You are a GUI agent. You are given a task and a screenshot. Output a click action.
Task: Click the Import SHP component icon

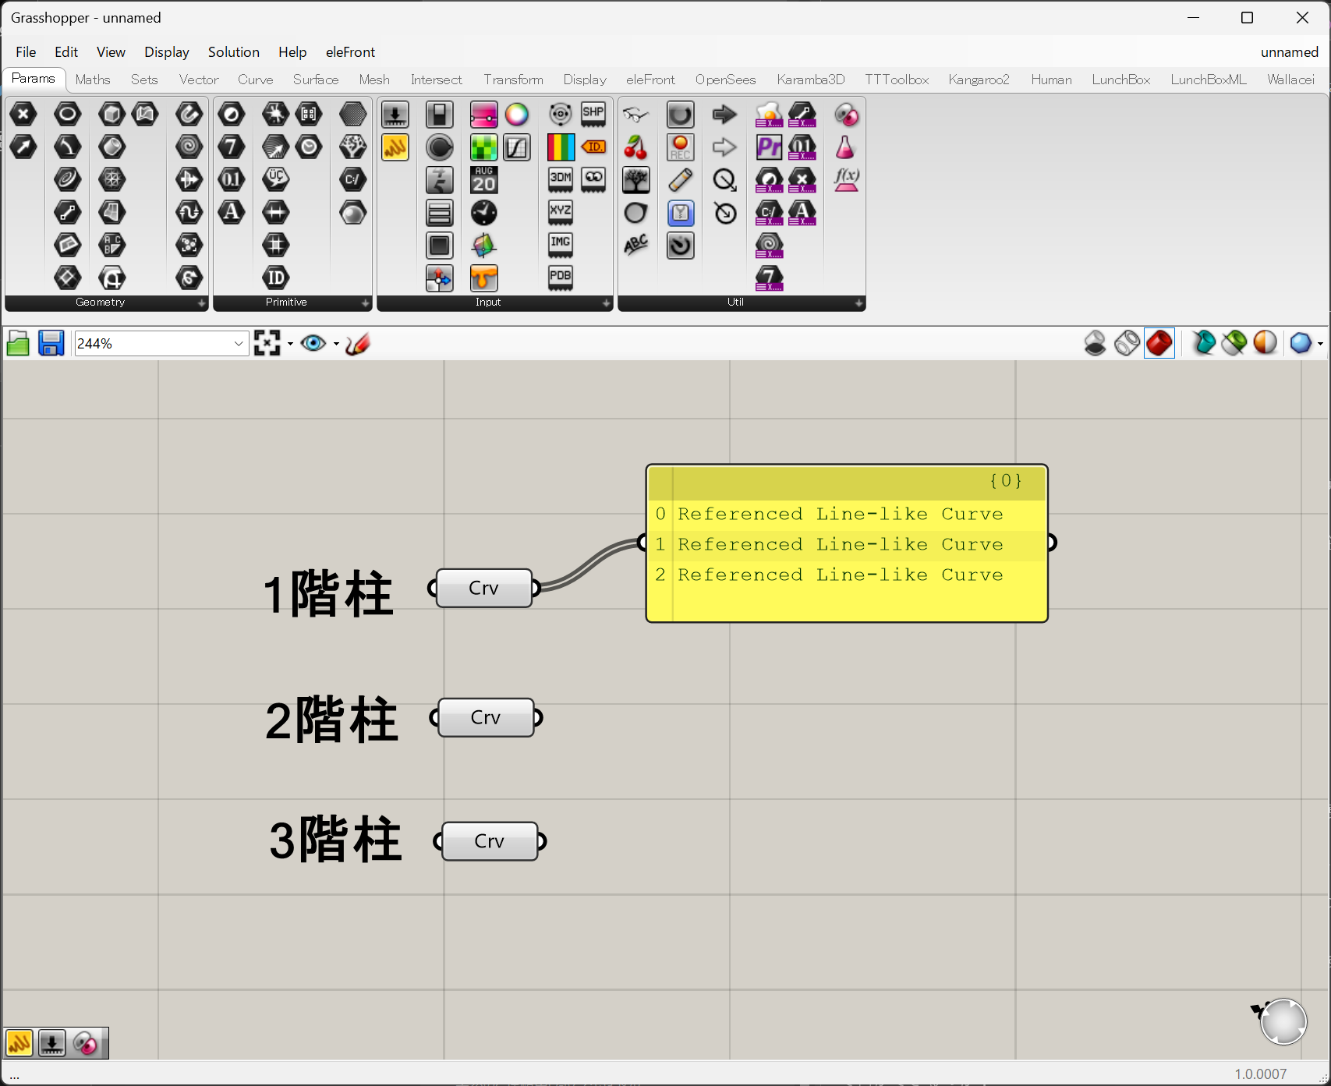point(593,115)
